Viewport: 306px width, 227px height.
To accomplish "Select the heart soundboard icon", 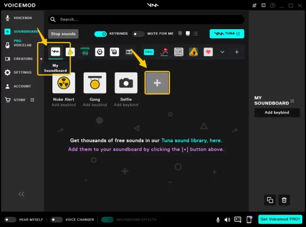I will pos(208,52).
